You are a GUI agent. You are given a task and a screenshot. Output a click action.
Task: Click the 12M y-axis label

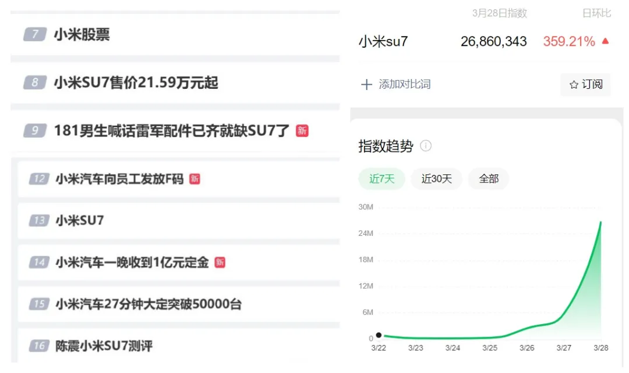click(x=365, y=286)
